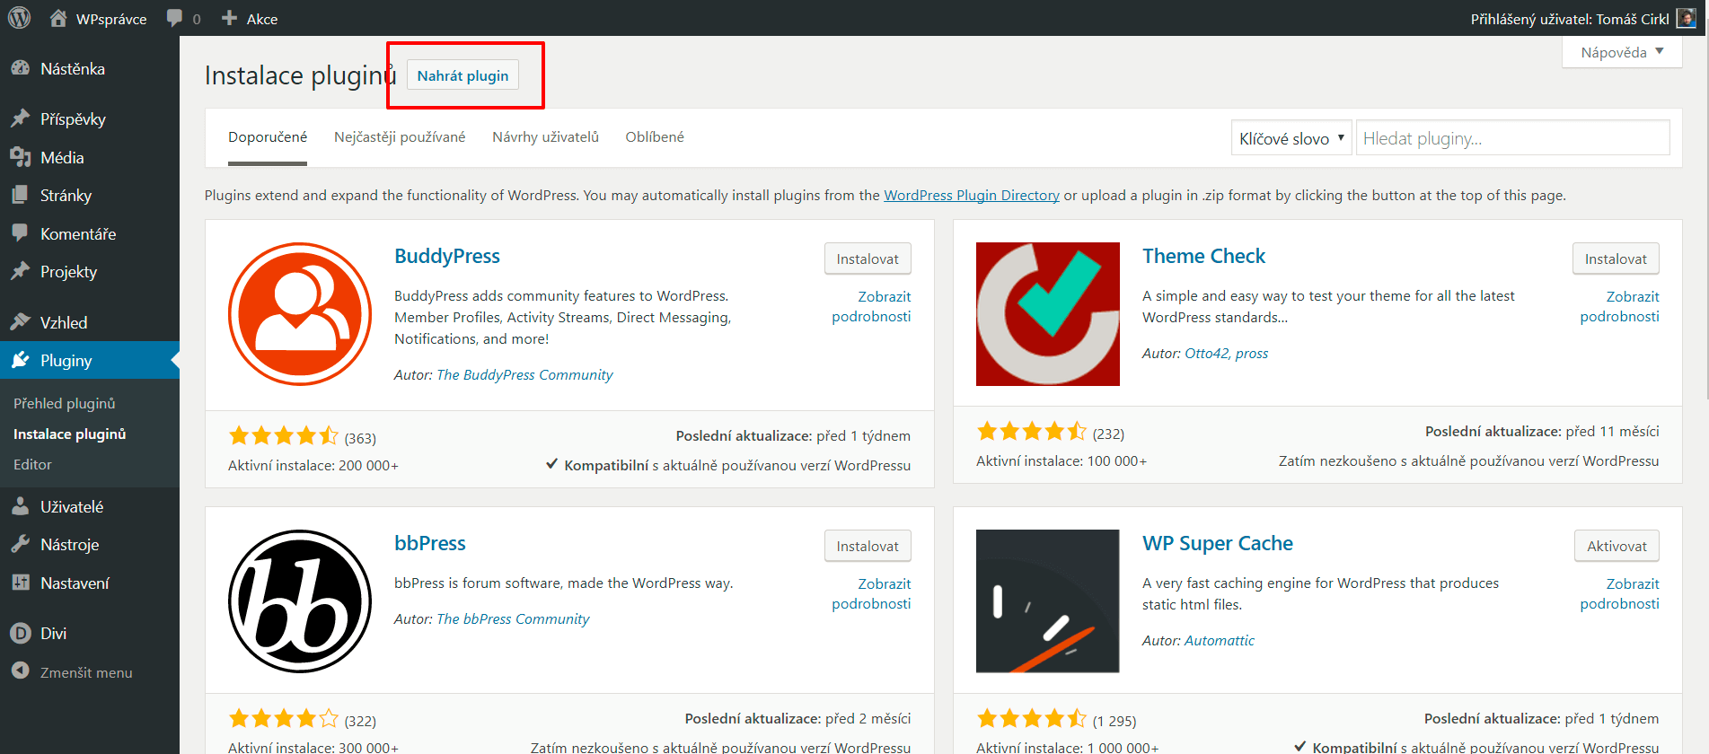Select the Doporučené tab
The width and height of the screenshot is (1709, 754).
tap(268, 137)
